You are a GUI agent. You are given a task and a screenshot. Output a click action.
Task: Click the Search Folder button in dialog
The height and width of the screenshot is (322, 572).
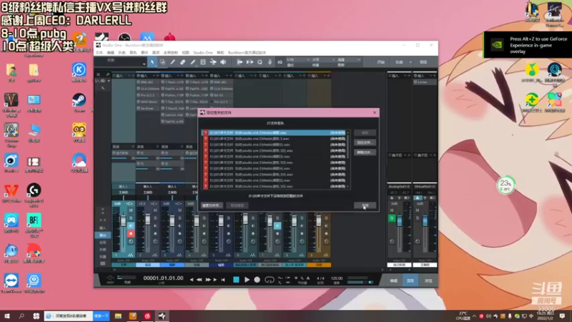(x=212, y=205)
